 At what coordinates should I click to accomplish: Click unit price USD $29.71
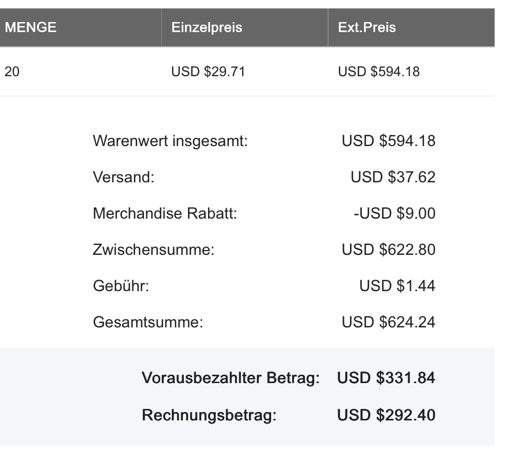[x=208, y=71]
